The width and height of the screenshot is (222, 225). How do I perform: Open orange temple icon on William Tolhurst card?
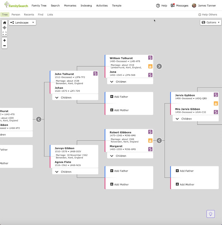pos(150,66)
